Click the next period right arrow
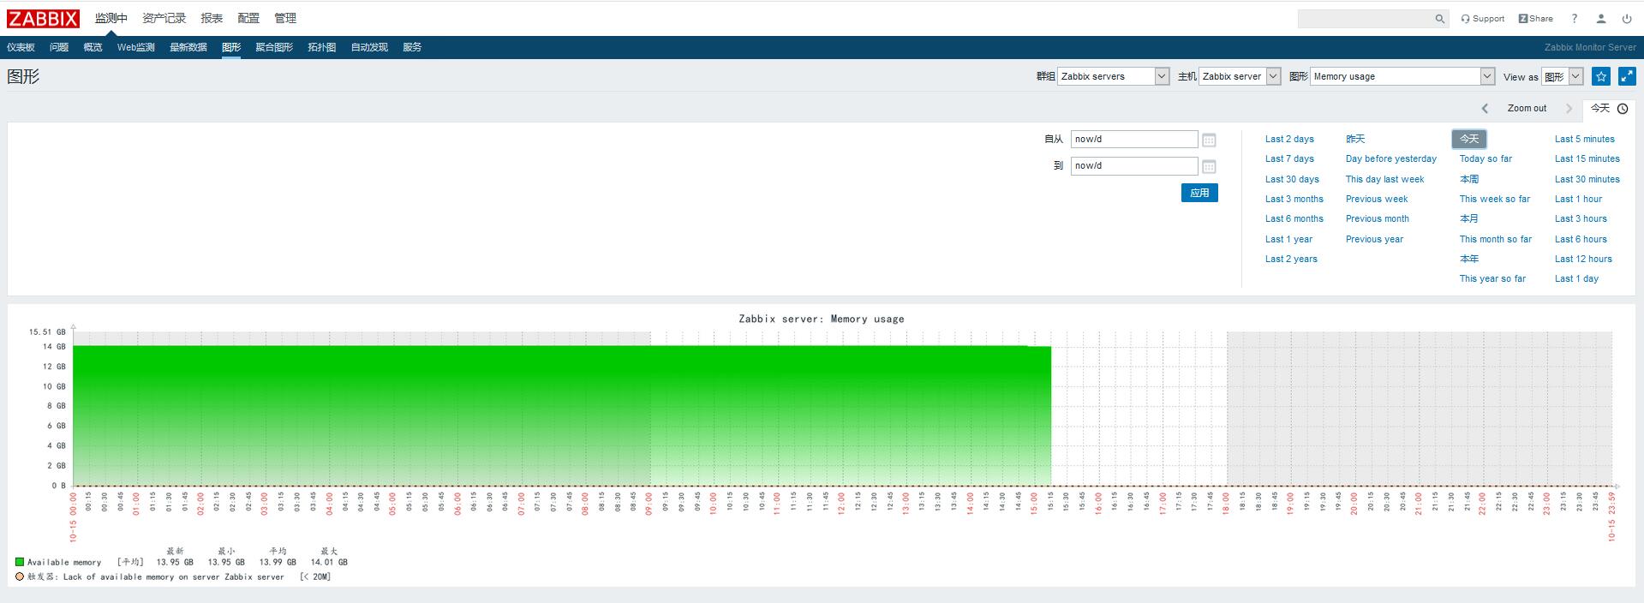 click(x=1569, y=109)
